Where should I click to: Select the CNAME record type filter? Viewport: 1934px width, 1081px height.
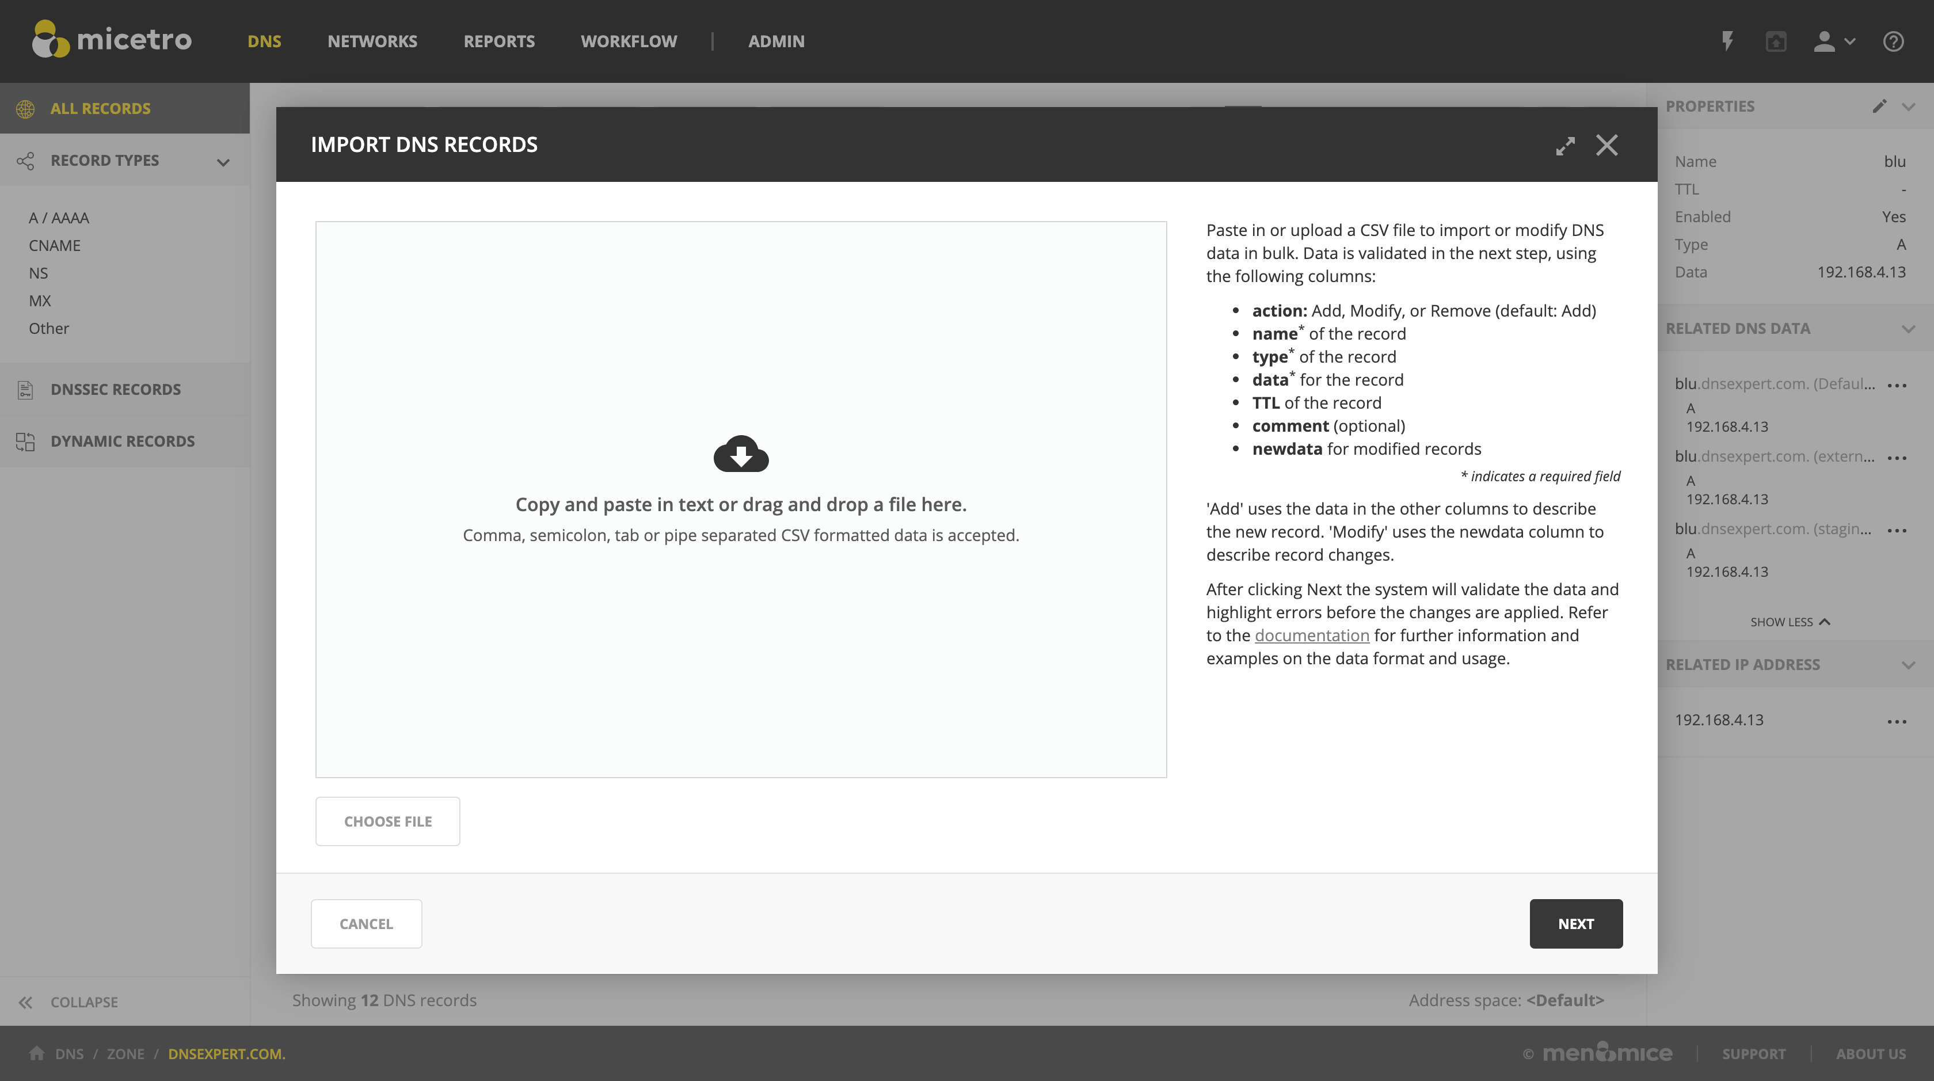tap(54, 245)
